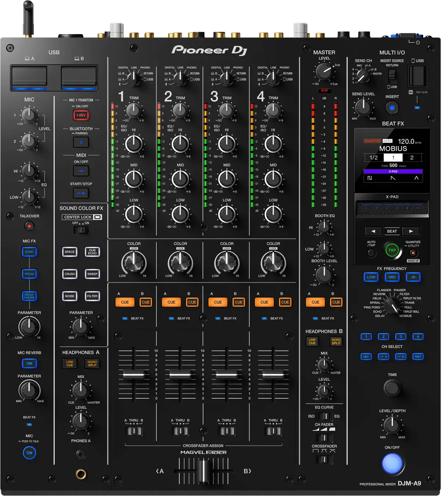The height and width of the screenshot is (496, 441).
Task: Toggle Headphones B MONO SPLIT button
Action: click(x=336, y=342)
